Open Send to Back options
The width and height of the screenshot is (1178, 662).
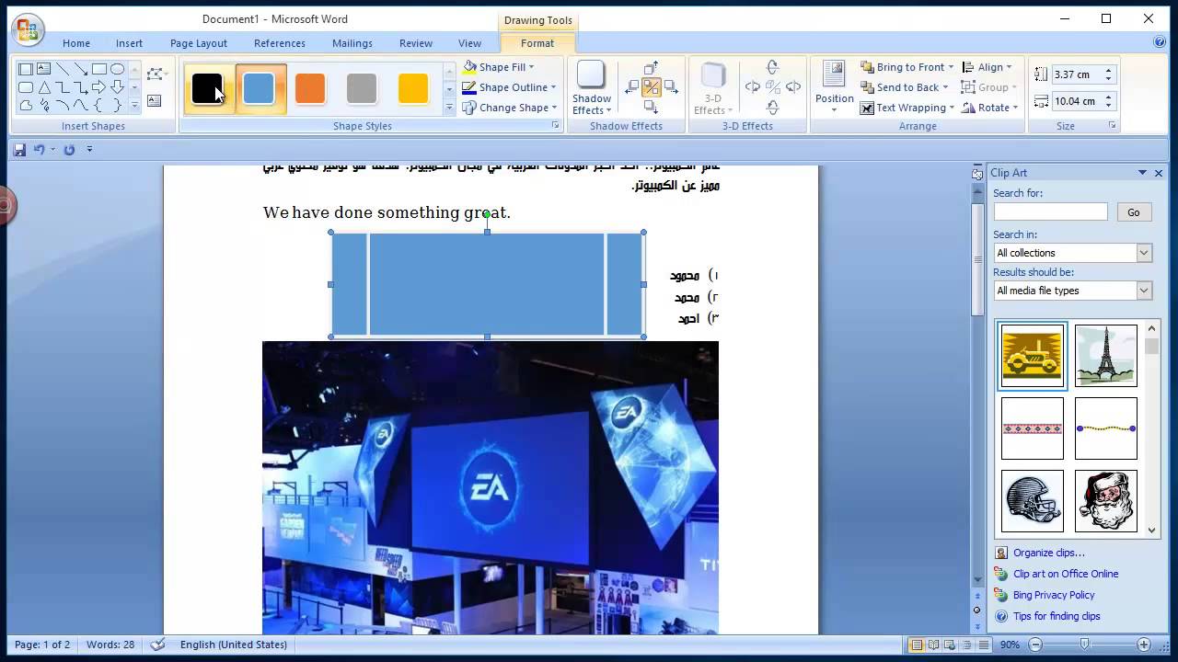(945, 87)
